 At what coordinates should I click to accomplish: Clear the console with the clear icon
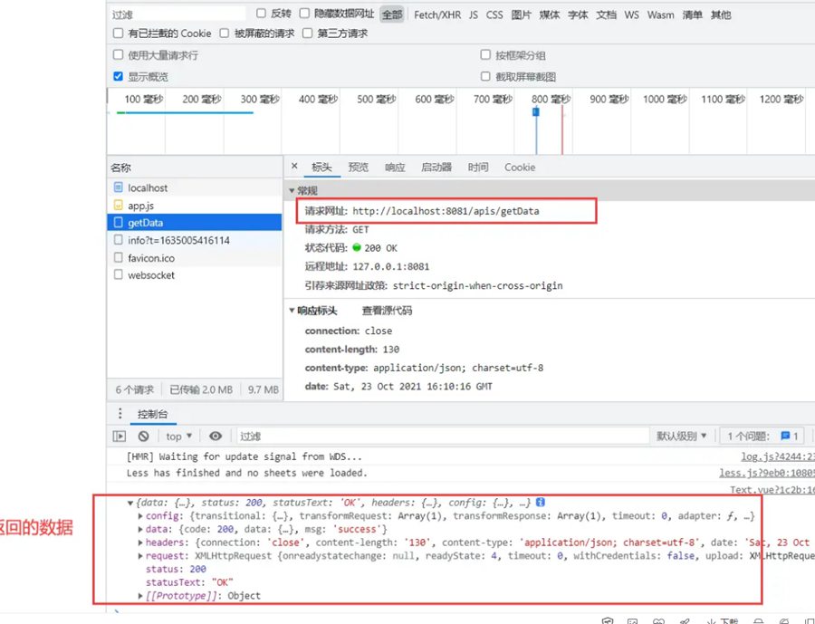click(x=143, y=436)
